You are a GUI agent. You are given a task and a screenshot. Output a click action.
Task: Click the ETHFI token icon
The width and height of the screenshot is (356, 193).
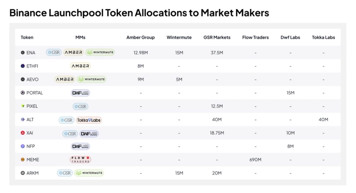[23, 66]
